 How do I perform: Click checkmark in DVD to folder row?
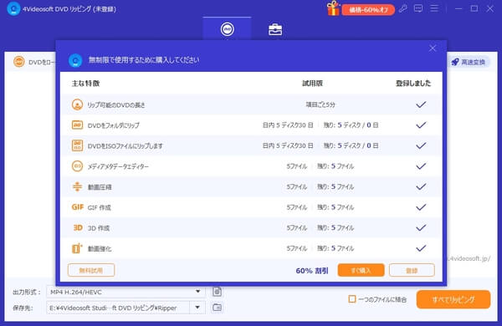421,125
